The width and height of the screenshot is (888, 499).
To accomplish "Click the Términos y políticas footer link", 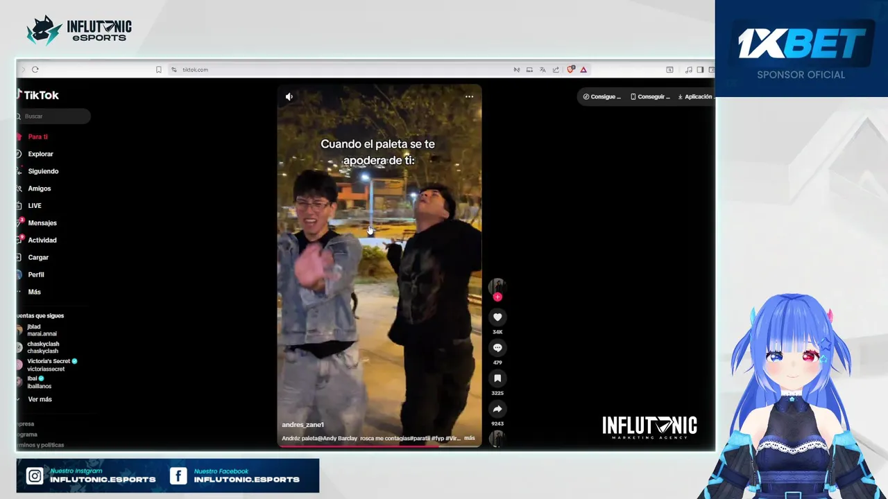I will (40, 445).
